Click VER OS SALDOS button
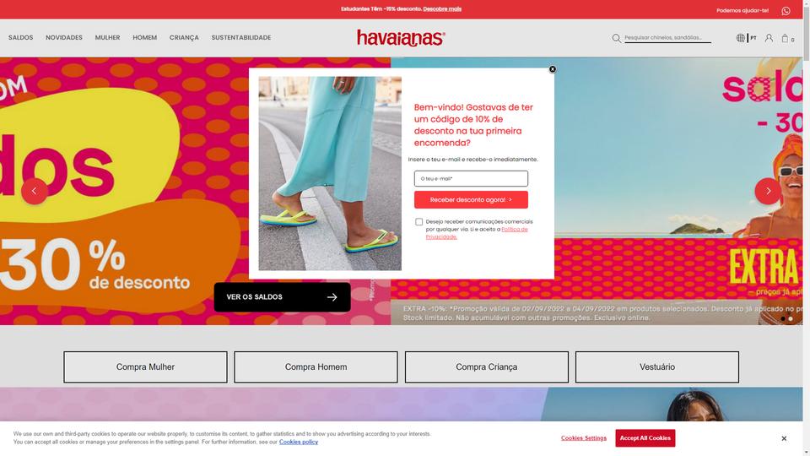This screenshot has width=810, height=456. [282, 297]
